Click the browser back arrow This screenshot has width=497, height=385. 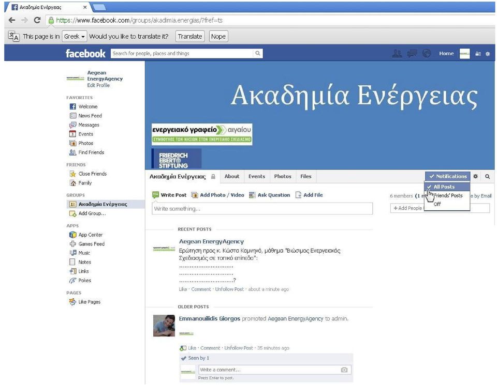(x=12, y=20)
